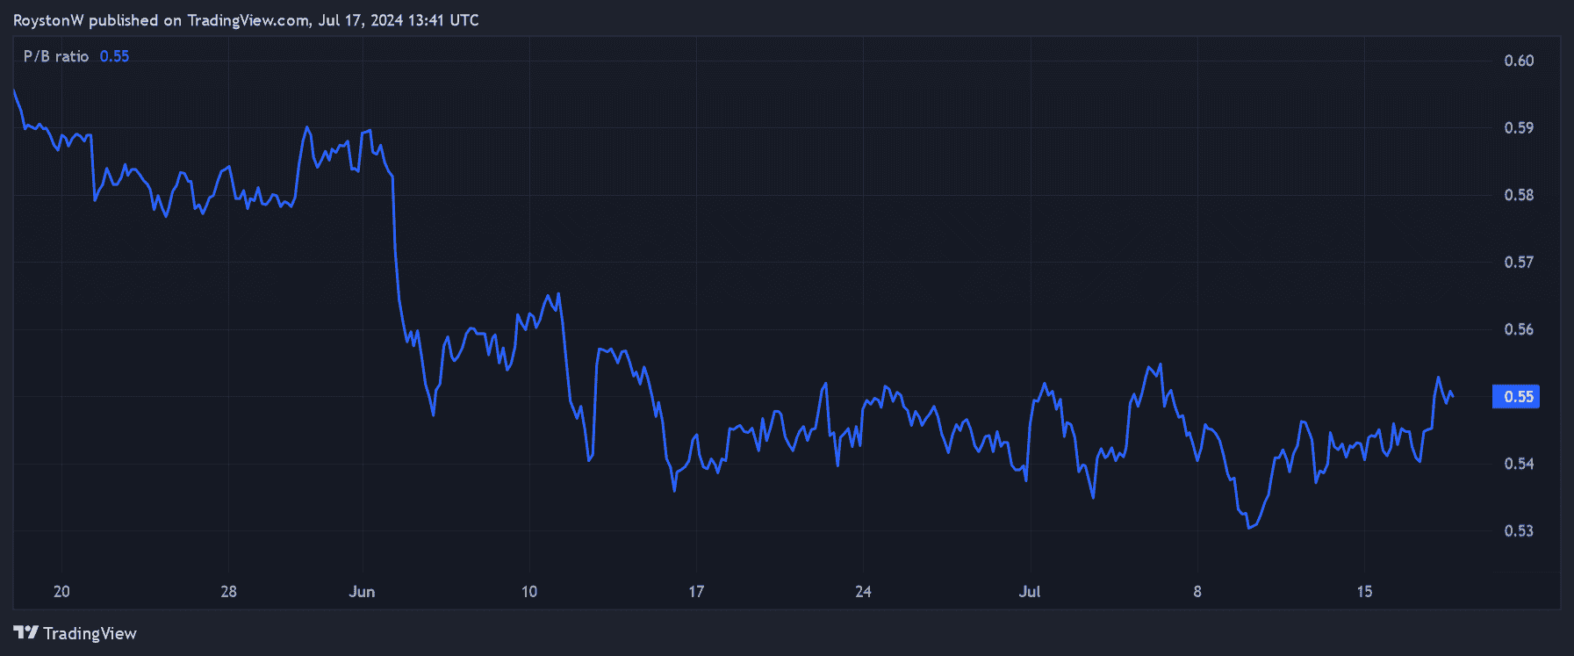Open the TradingView wordmark link at bottom
Image resolution: width=1574 pixels, height=656 pixels.
[90, 633]
